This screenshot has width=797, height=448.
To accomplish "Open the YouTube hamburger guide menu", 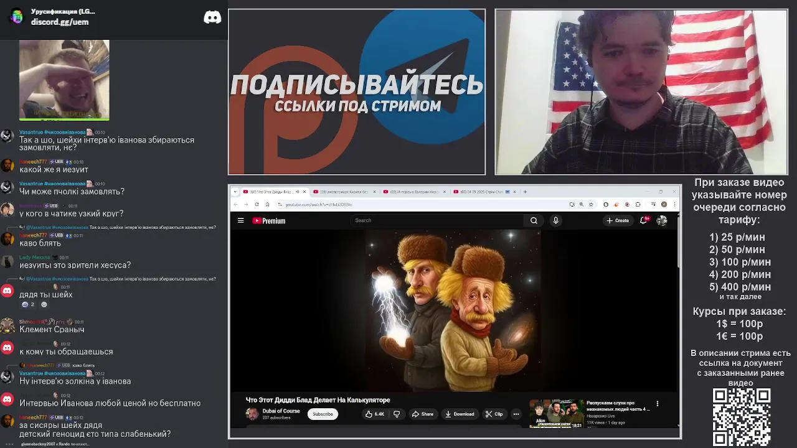I will [x=240, y=220].
